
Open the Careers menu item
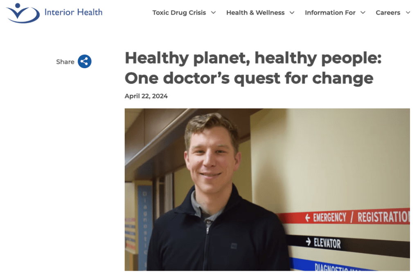[x=388, y=13]
